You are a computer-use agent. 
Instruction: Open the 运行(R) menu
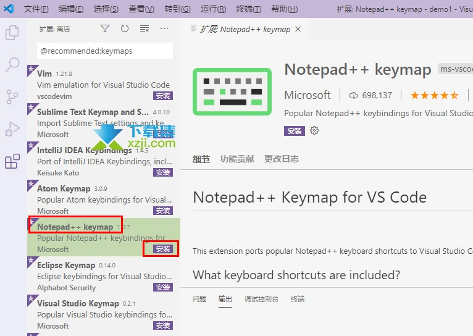pos(213,9)
